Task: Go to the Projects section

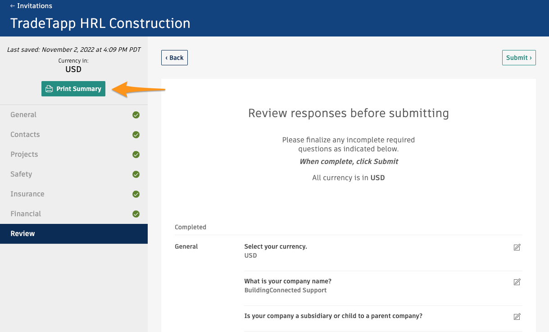Action: point(24,155)
